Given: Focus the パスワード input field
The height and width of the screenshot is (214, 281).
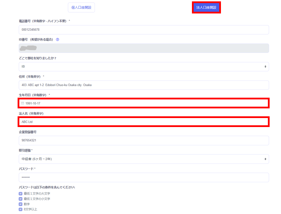Looking at the screenshot, I should 144,177.
